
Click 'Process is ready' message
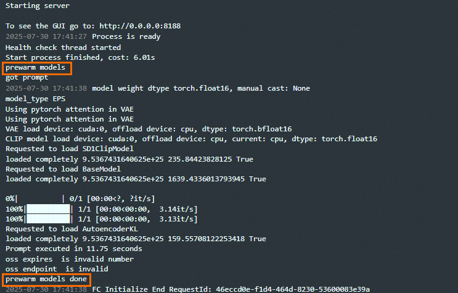(126, 36)
